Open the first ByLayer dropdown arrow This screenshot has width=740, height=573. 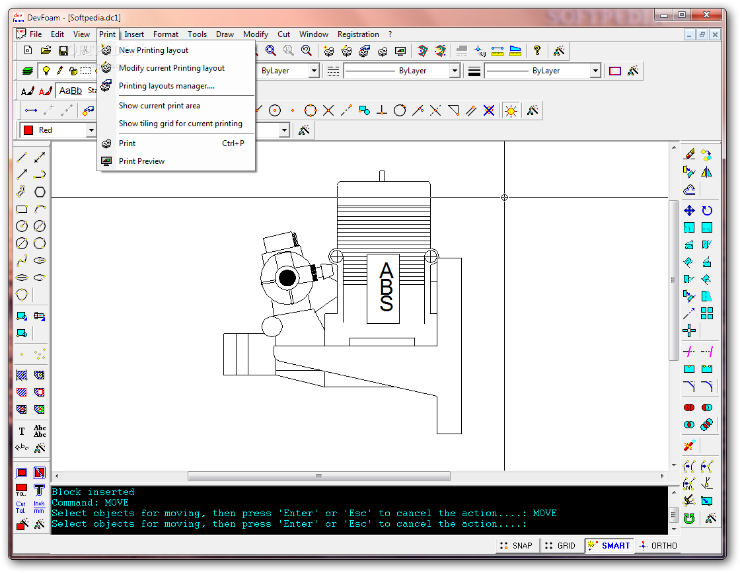[x=314, y=71]
